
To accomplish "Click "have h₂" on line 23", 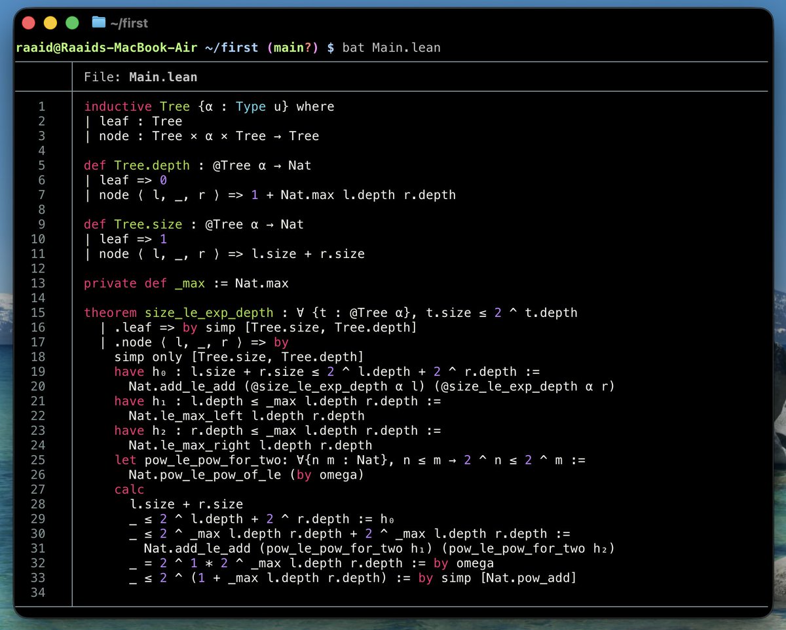I will coord(140,431).
